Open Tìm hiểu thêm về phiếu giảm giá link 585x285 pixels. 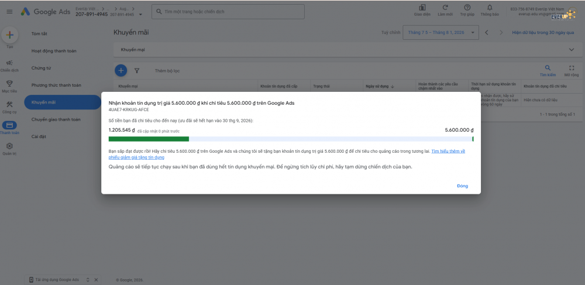click(x=449, y=152)
